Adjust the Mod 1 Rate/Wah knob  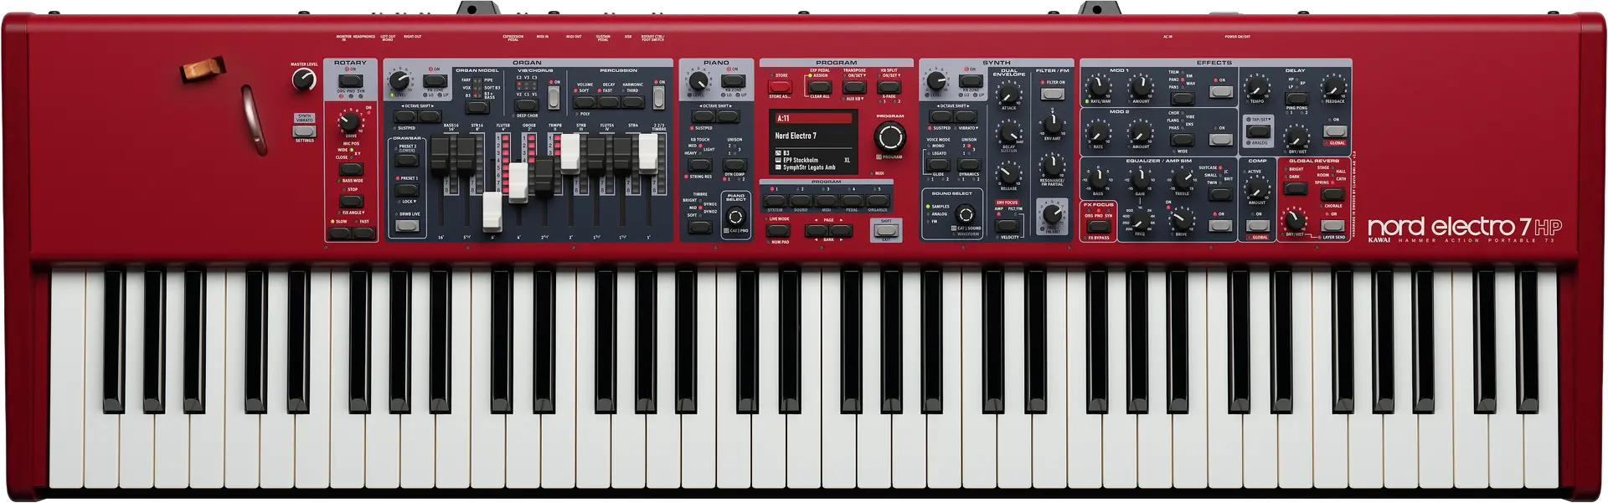[1097, 86]
